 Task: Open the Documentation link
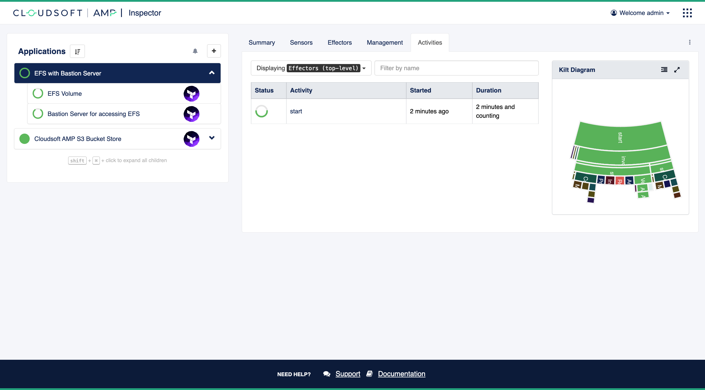point(402,374)
